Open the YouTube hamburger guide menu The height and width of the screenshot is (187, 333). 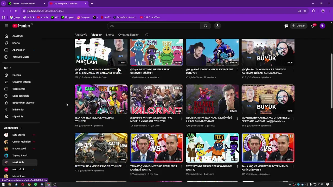6,26
